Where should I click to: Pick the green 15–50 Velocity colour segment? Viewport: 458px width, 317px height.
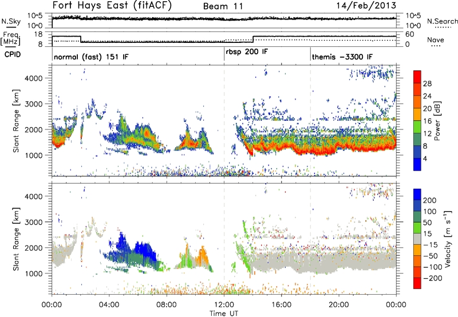(417, 228)
